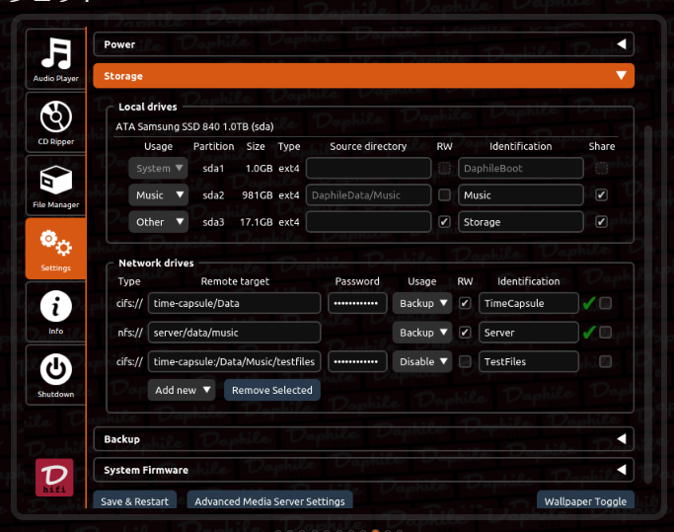Click the Remove Selected button
674x532 pixels.
pyautogui.click(x=272, y=390)
